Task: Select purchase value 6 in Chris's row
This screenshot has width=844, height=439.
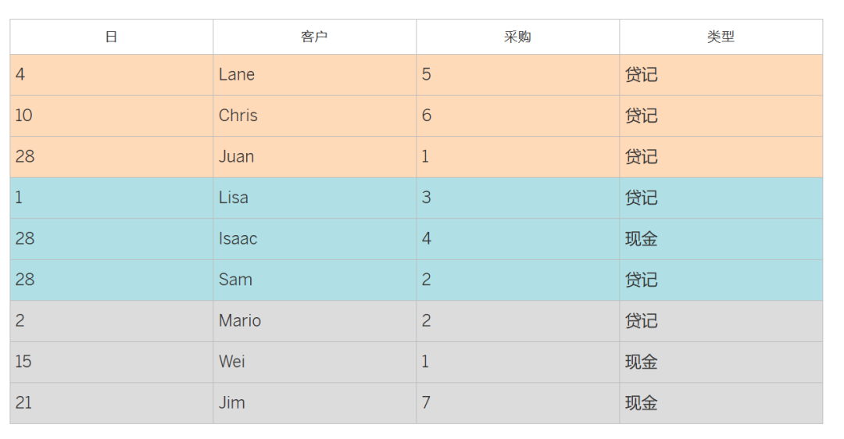Action: point(427,116)
